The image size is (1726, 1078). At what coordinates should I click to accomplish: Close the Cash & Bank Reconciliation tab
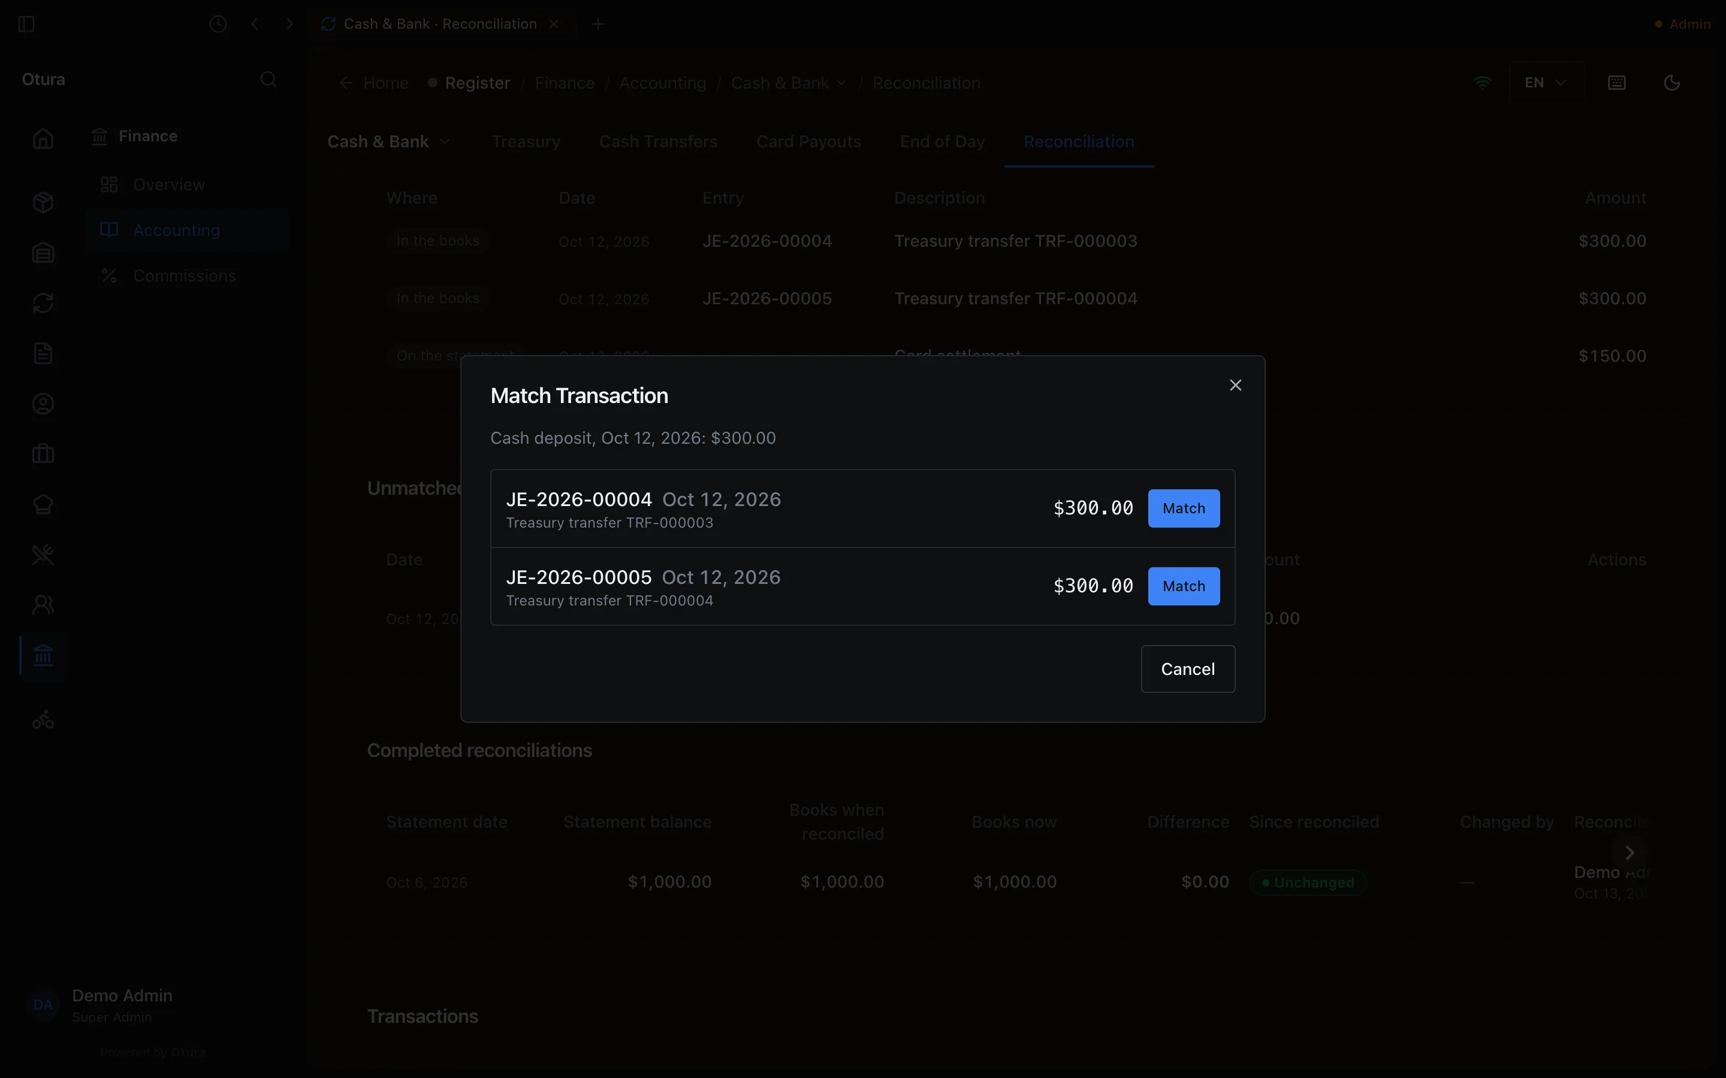tap(554, 24)
